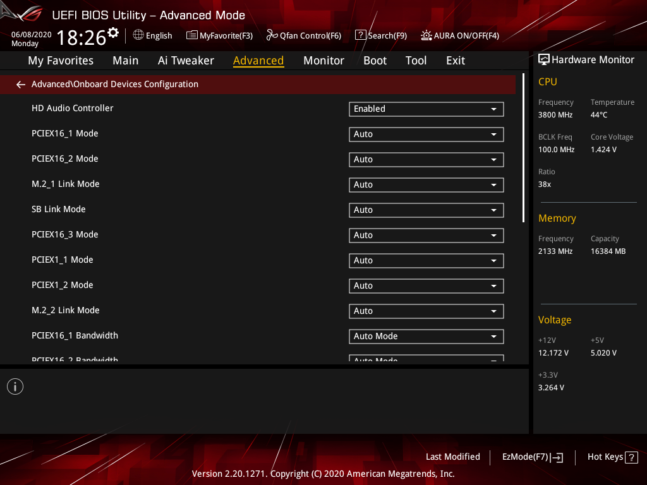Click the Qfan Control(F6) label
Viewport: 647px width, 485px height.
coord(310,35)
